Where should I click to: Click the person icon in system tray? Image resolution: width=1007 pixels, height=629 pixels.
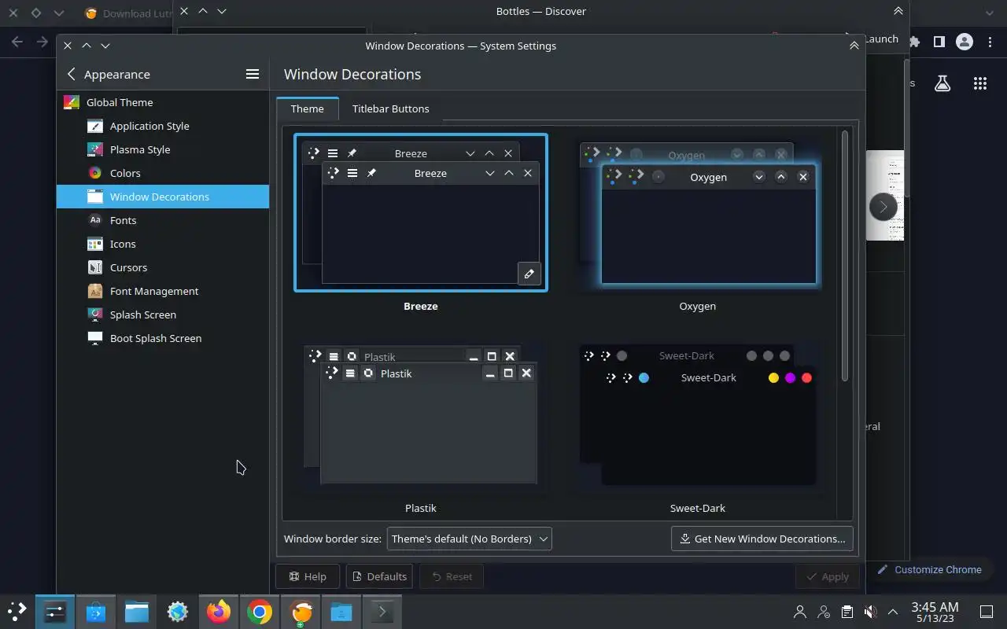coord(800,612)
